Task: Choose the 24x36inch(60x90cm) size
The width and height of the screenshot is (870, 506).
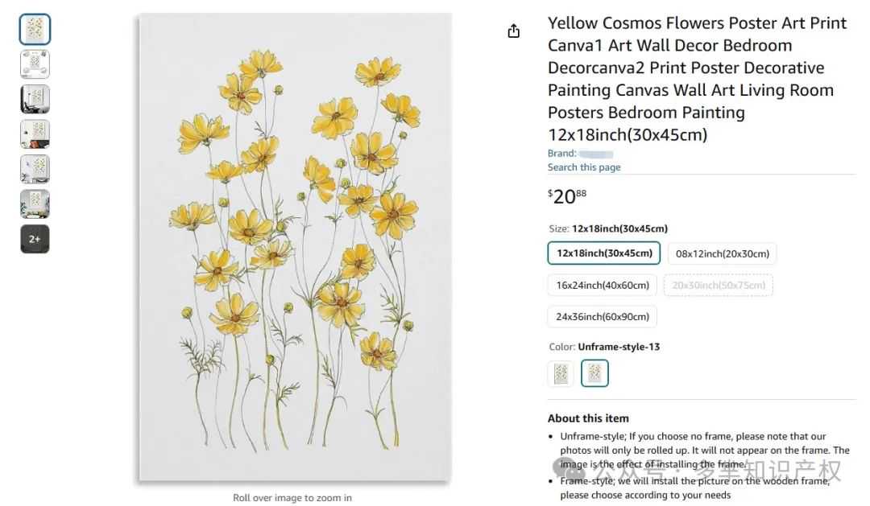Action: coord(603,316)
